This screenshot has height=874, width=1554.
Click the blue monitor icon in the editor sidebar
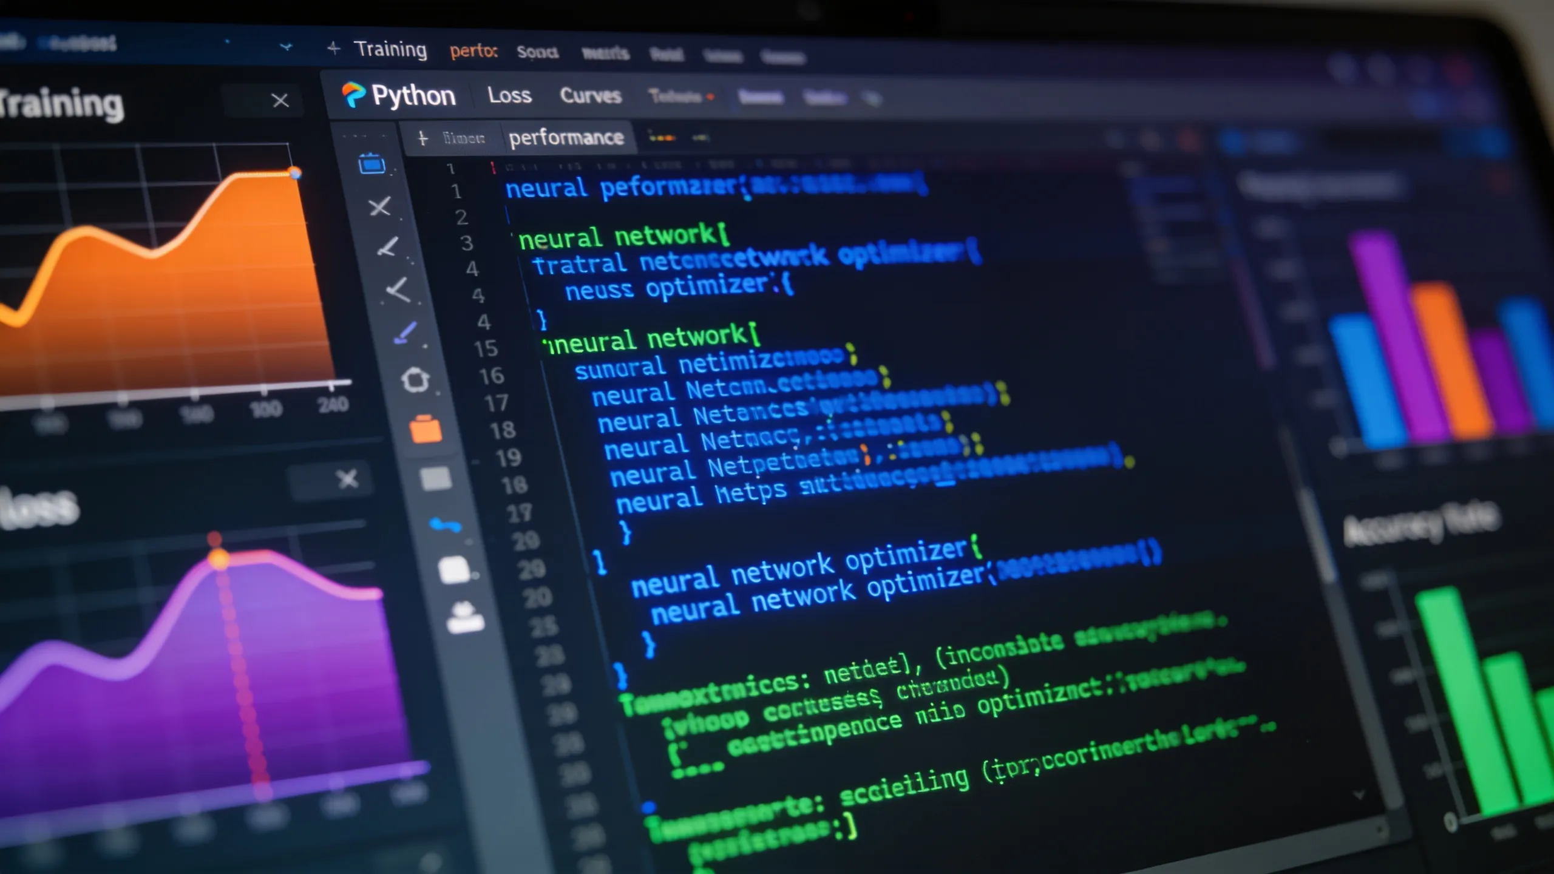[372, 164]
